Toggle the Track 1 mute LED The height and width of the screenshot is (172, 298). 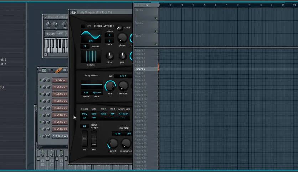tap(156, 18)
